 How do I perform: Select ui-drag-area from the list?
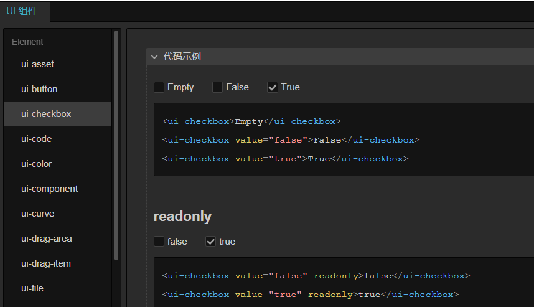pyautogui.click(x=46, y=239)
